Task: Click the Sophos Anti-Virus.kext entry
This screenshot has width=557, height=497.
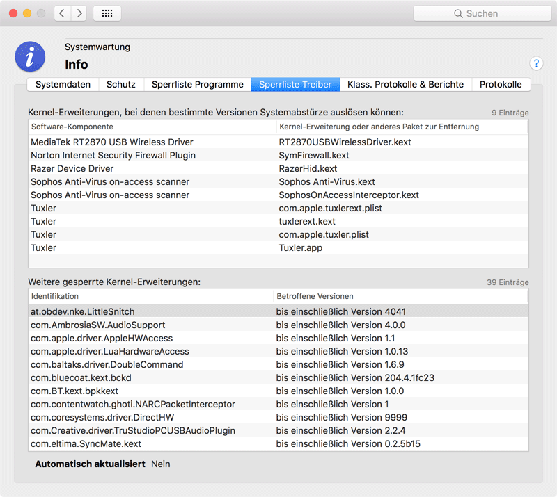Action: click(327, 181)
